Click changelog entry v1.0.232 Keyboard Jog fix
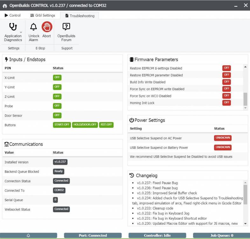This screenshot has height=239, width=250. click(x=163, y=213)
